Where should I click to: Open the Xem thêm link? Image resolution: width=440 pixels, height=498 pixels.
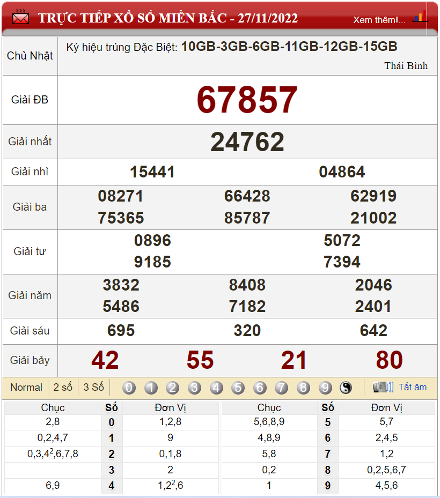379,20
